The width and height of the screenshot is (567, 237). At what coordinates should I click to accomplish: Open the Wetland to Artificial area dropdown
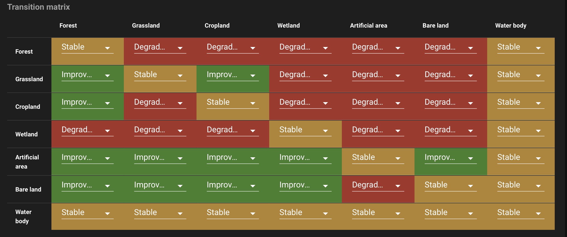378,130
